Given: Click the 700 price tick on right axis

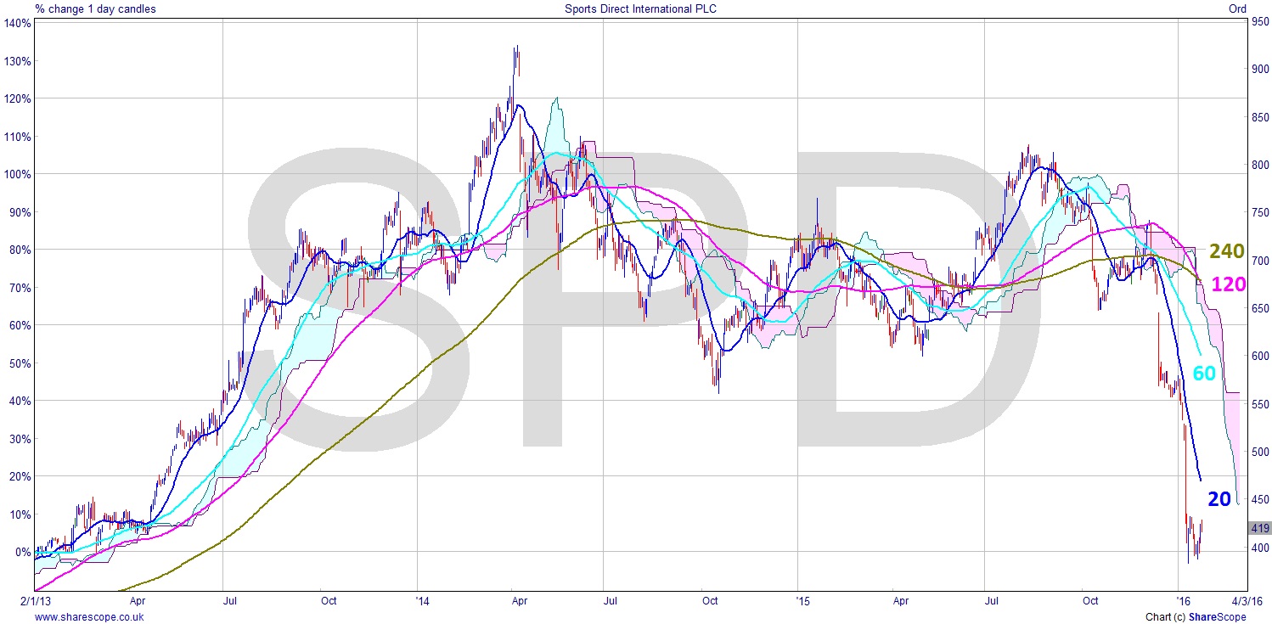Looking at the screenshot, I should (1260, 260).
